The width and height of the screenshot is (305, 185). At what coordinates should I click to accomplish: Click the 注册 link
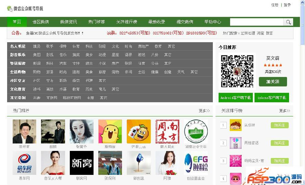point(274,5)
